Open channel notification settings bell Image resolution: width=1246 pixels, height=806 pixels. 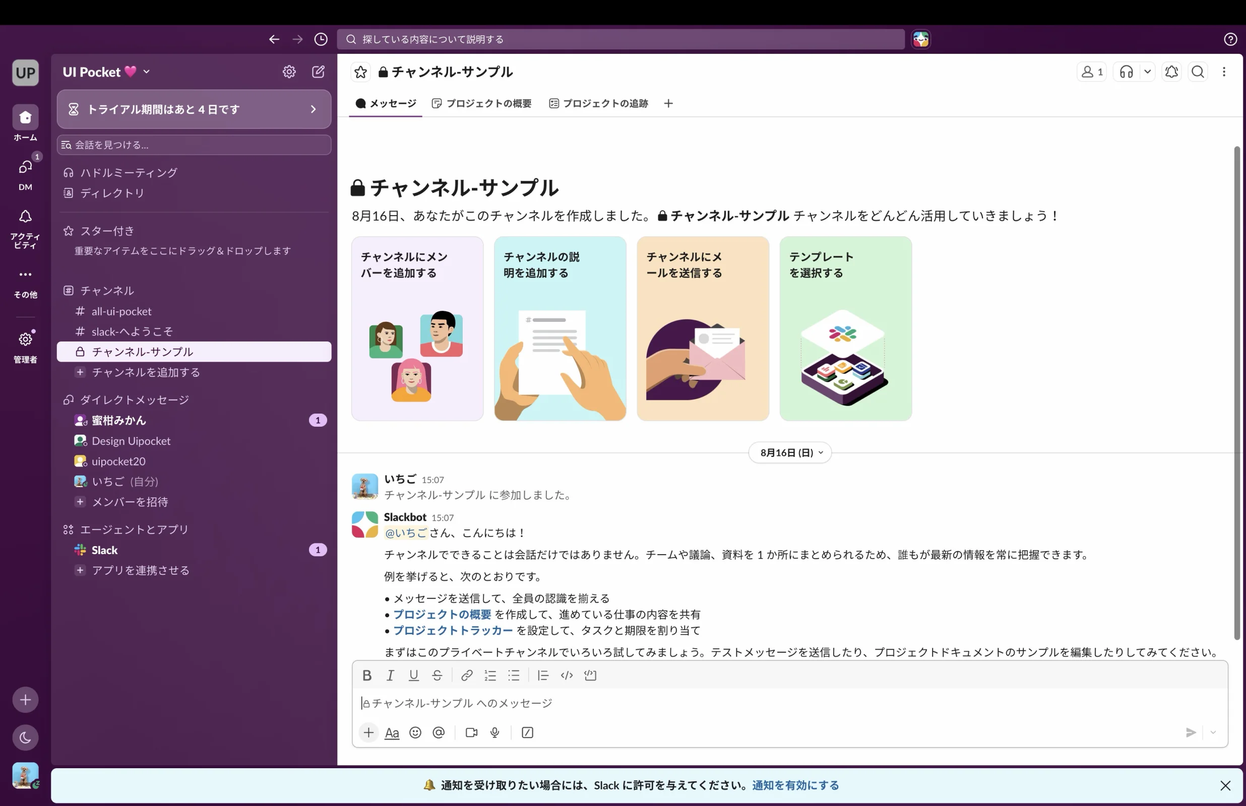[1172, 72]
